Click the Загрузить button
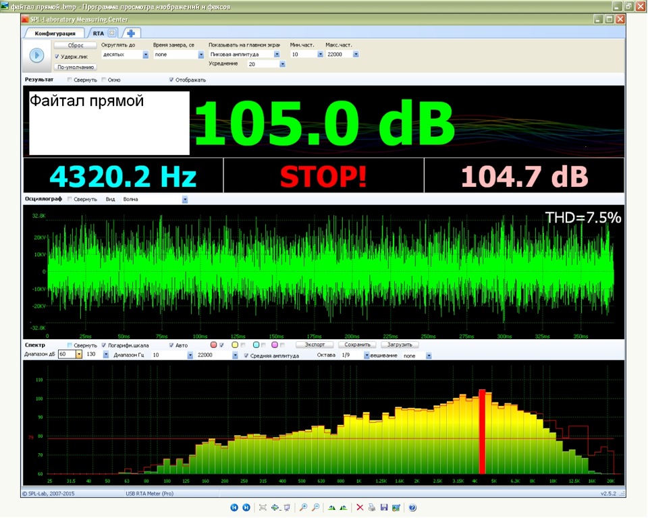Viewport: 648px width, 518px height. click(x=400, y=345)
